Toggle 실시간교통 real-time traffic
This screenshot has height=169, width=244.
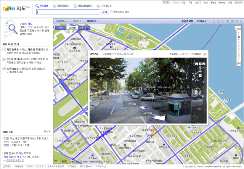tap(187, 21)
